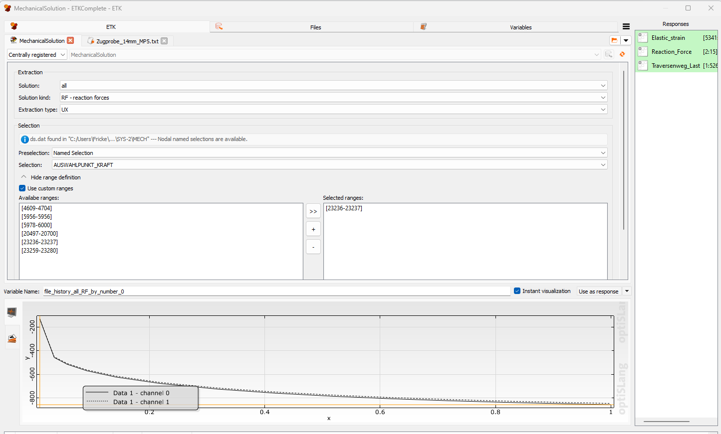
Task: Open the Centrally registered dropdown
Action: 37,55
